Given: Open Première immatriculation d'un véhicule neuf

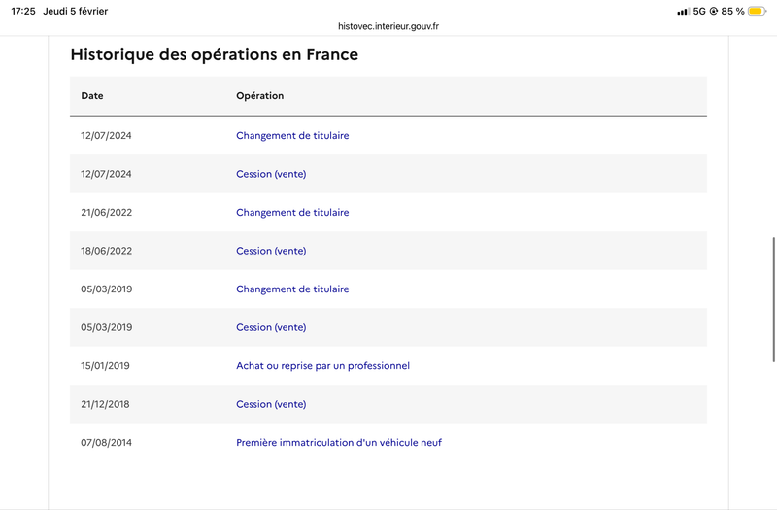Looking at the screenshot, I should (339, 442).
